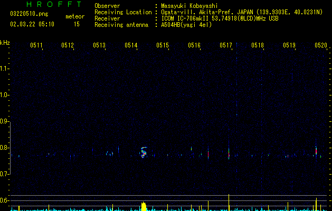332x211 pixels.
Task: Click the 0519 time axis marker
Action: (289, 45)
